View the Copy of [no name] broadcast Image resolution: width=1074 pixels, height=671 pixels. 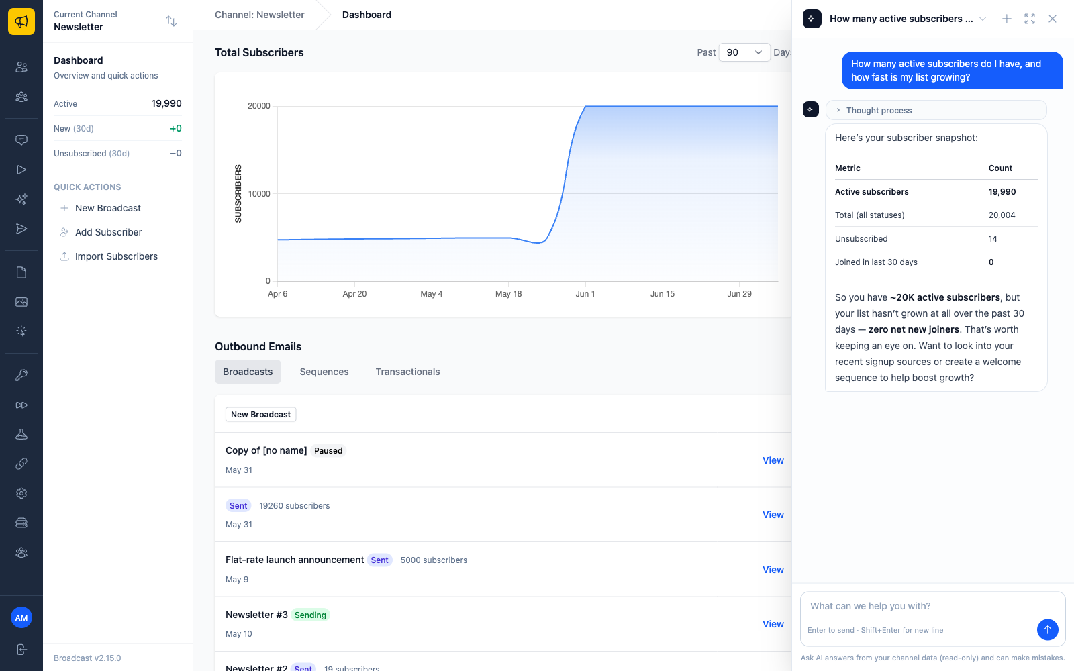point(773,460)
